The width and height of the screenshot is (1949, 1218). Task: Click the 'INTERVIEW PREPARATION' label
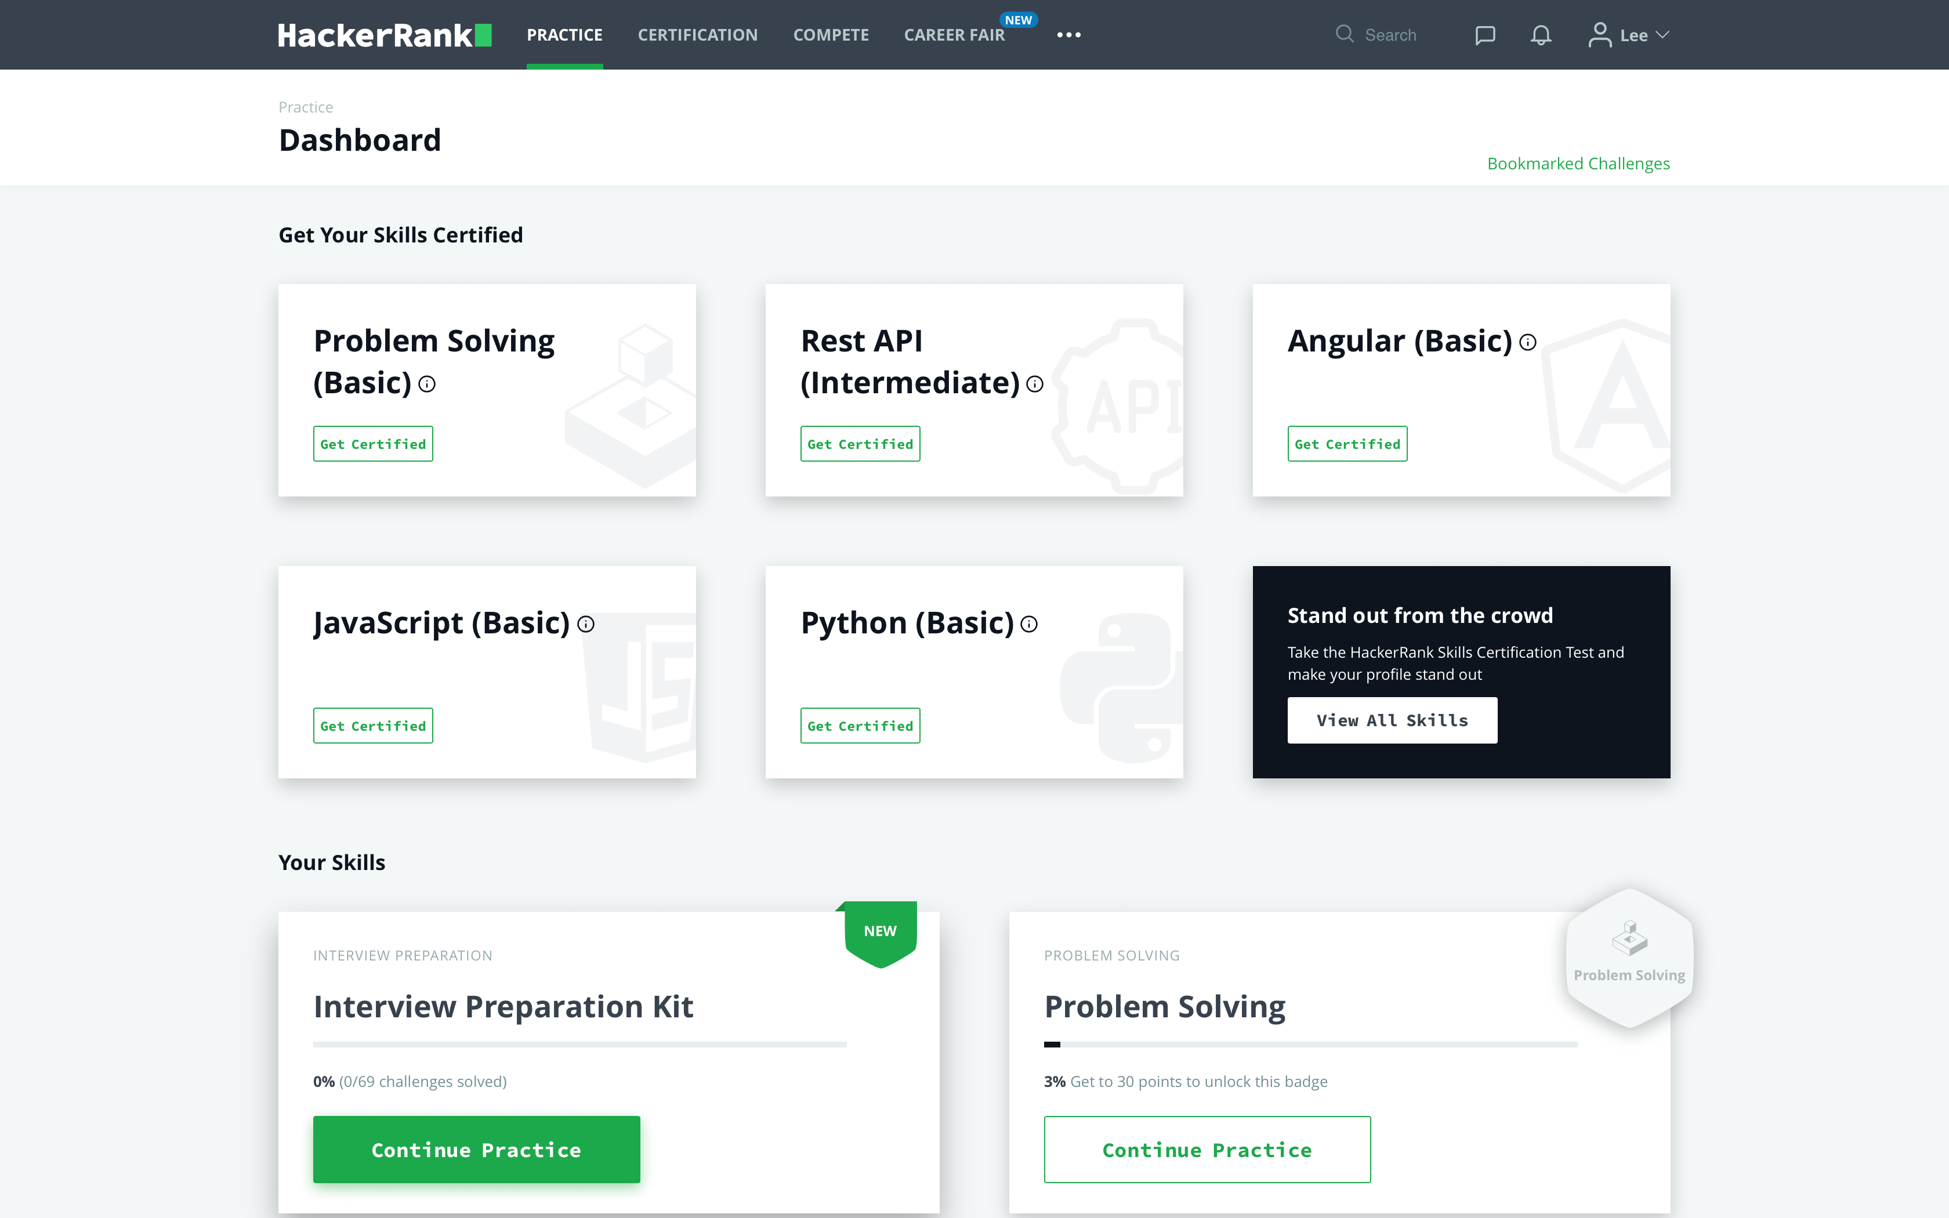coord(403,955)
